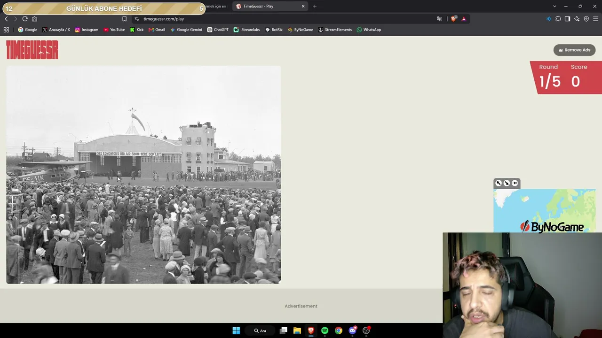This screenshot has width=602, height=338.
Task: Open the Streamlabs bookmark
Action: [x=247, y=30]
